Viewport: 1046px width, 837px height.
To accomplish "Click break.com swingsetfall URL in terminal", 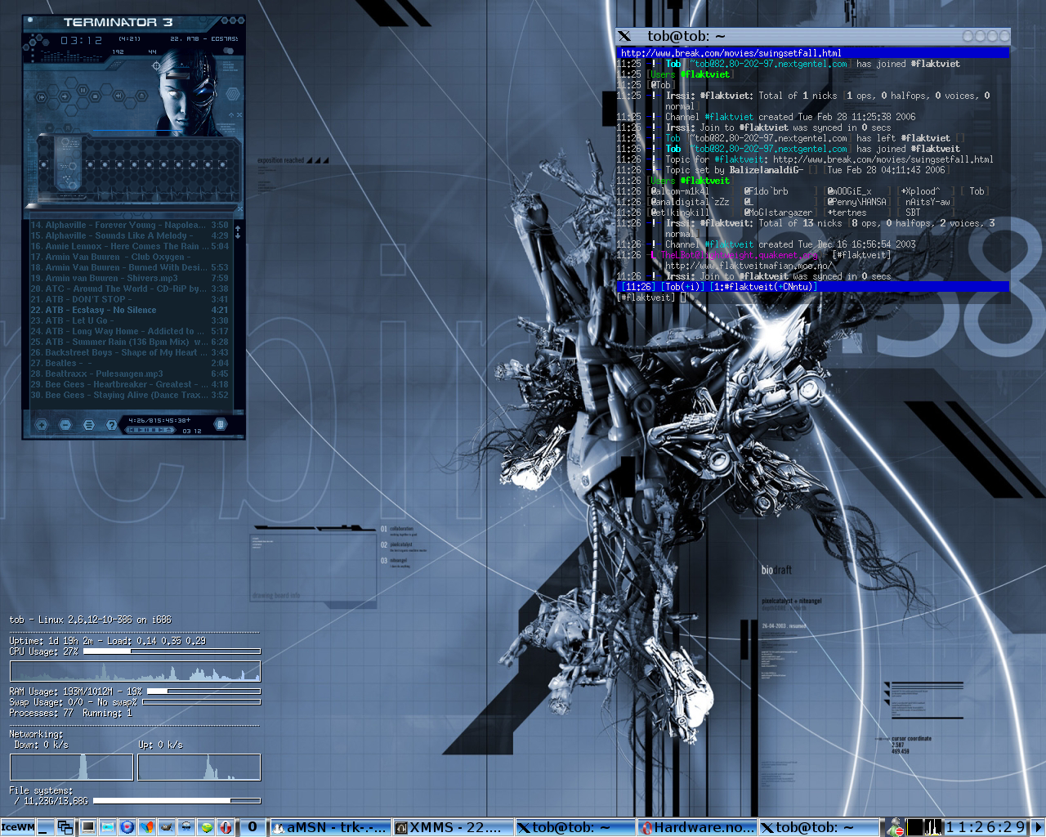I will 731,53.
